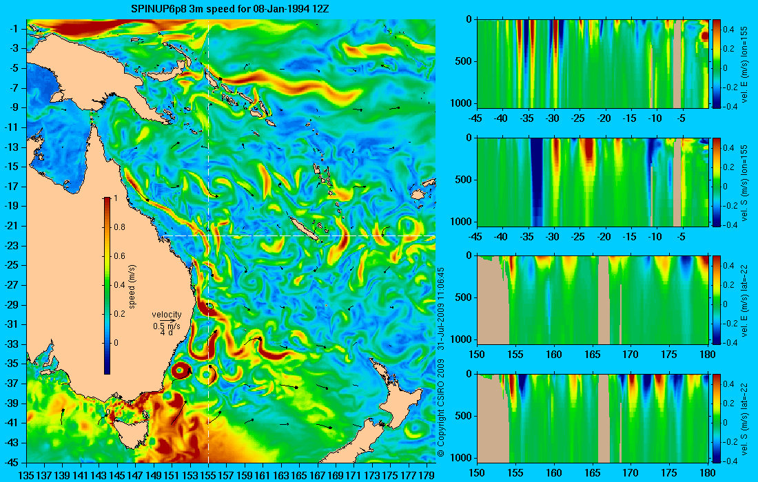Click the '0.6' value on the speed color bar
This screenshot has height=482, width=758.
pos(119,256)
